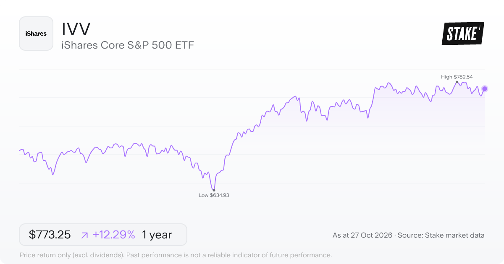Click the price summary pill box
Viewport: 504px width, 264px height.
click(x=103, y=235)
